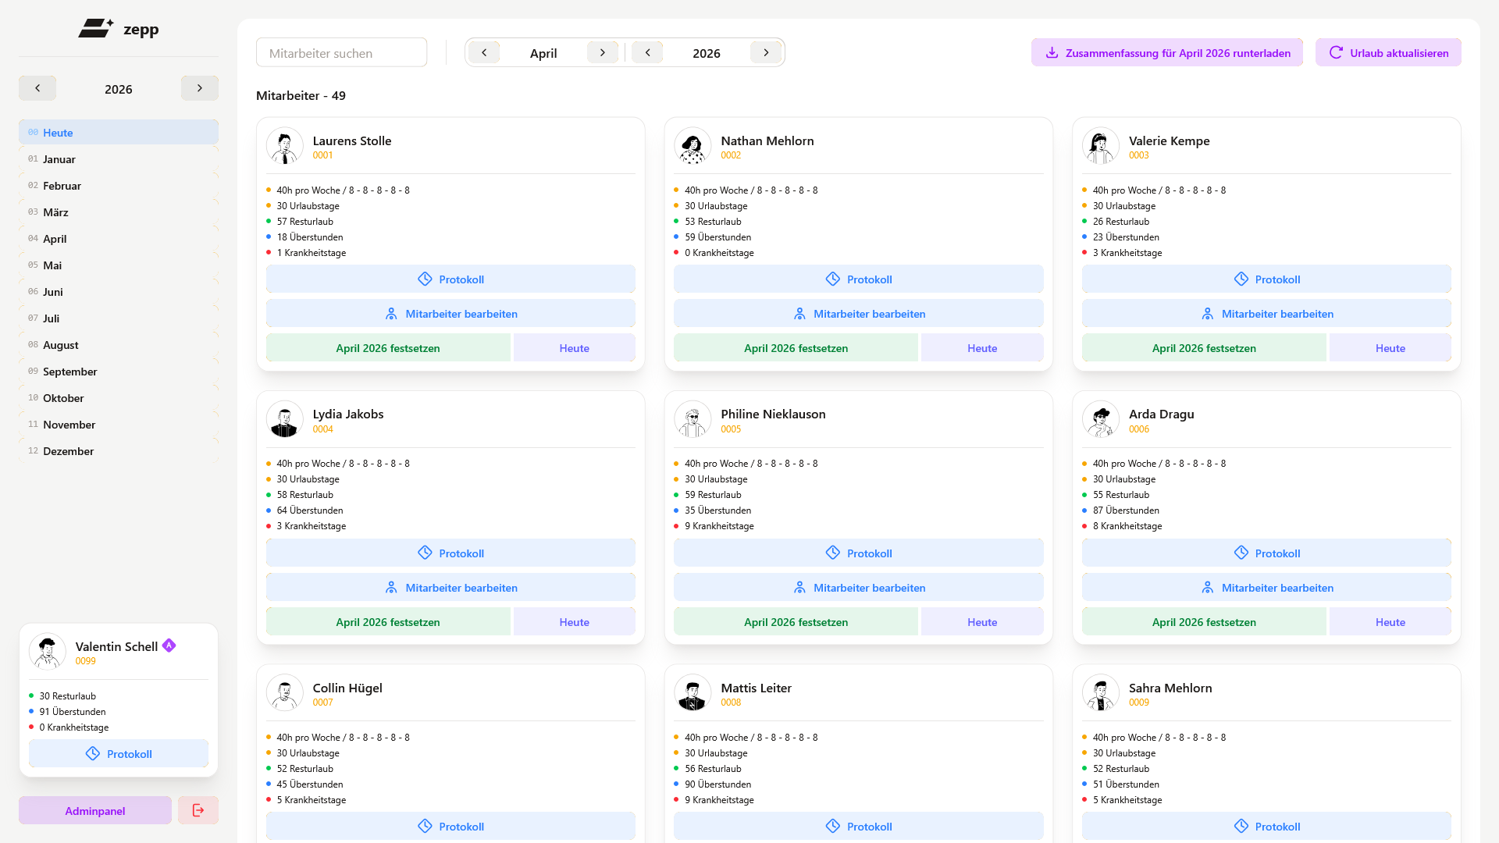Viewport: 1499px width, 843px height.
Task: Click the admin badge next to Valentin Schell
Action: click(169, 646)
